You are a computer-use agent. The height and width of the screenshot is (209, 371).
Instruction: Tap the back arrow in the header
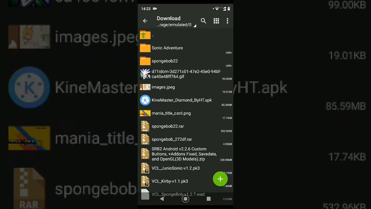(145, 21)
